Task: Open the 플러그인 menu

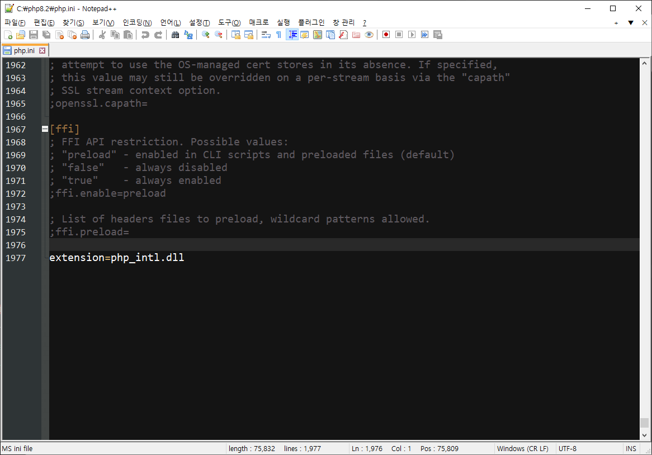Action: click(311, 22)
